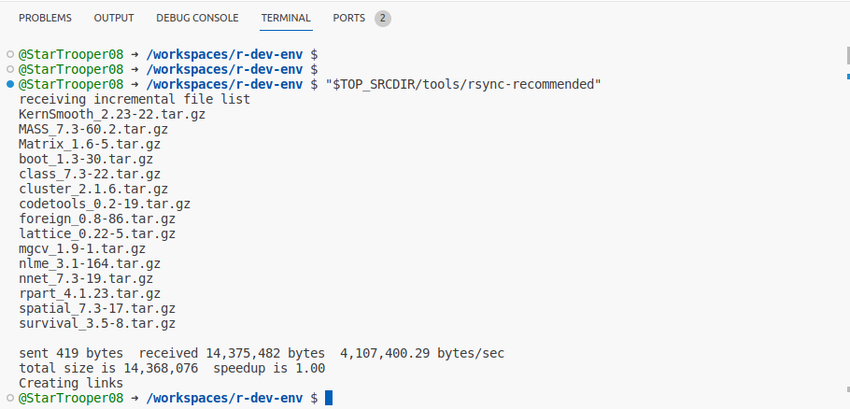Viewport: 850px width, 409px height.
Task: Open the PORTS tab
Action: (x=349, y=18)
